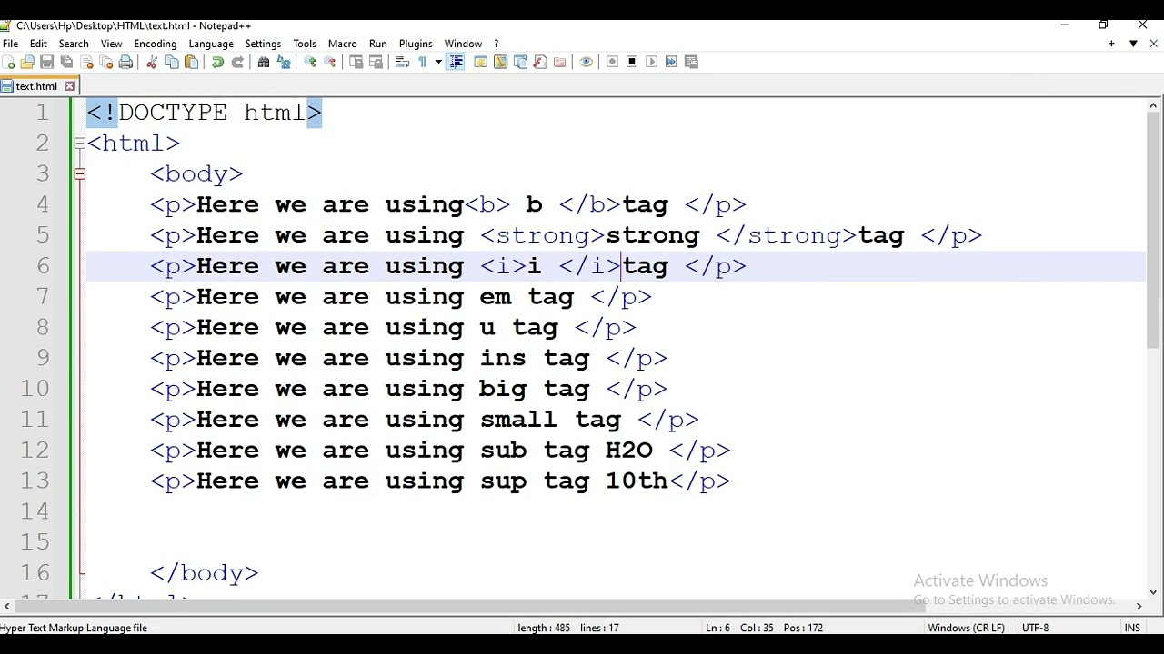Open the Function List toolbar icon
1164x654 pixels.
pos(540,62)
